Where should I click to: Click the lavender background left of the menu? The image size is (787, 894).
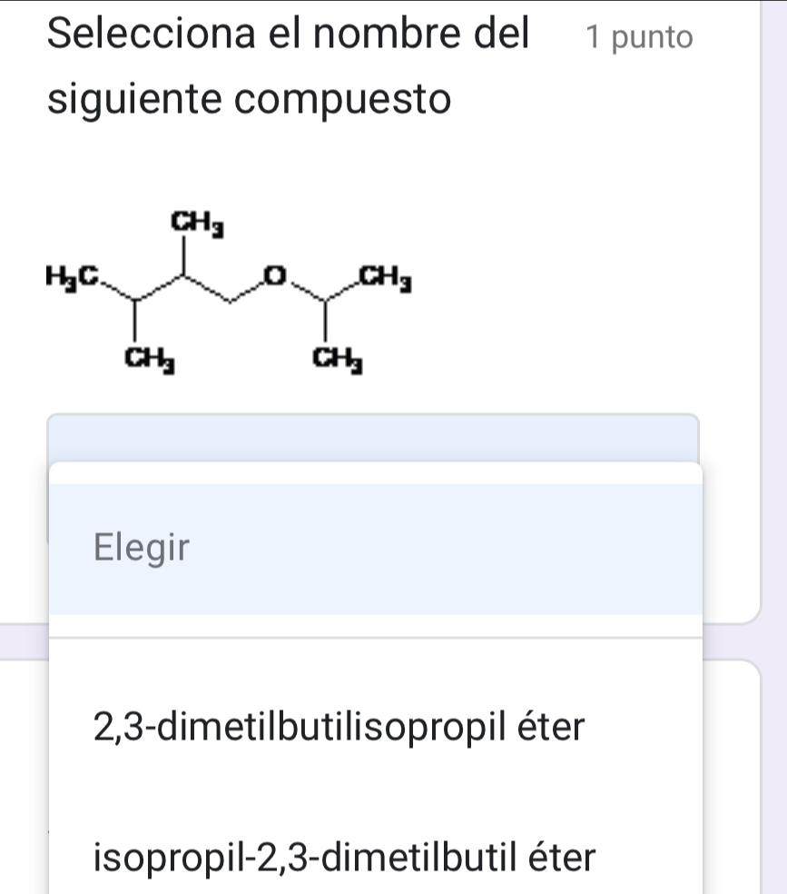[x=23, y=641]
